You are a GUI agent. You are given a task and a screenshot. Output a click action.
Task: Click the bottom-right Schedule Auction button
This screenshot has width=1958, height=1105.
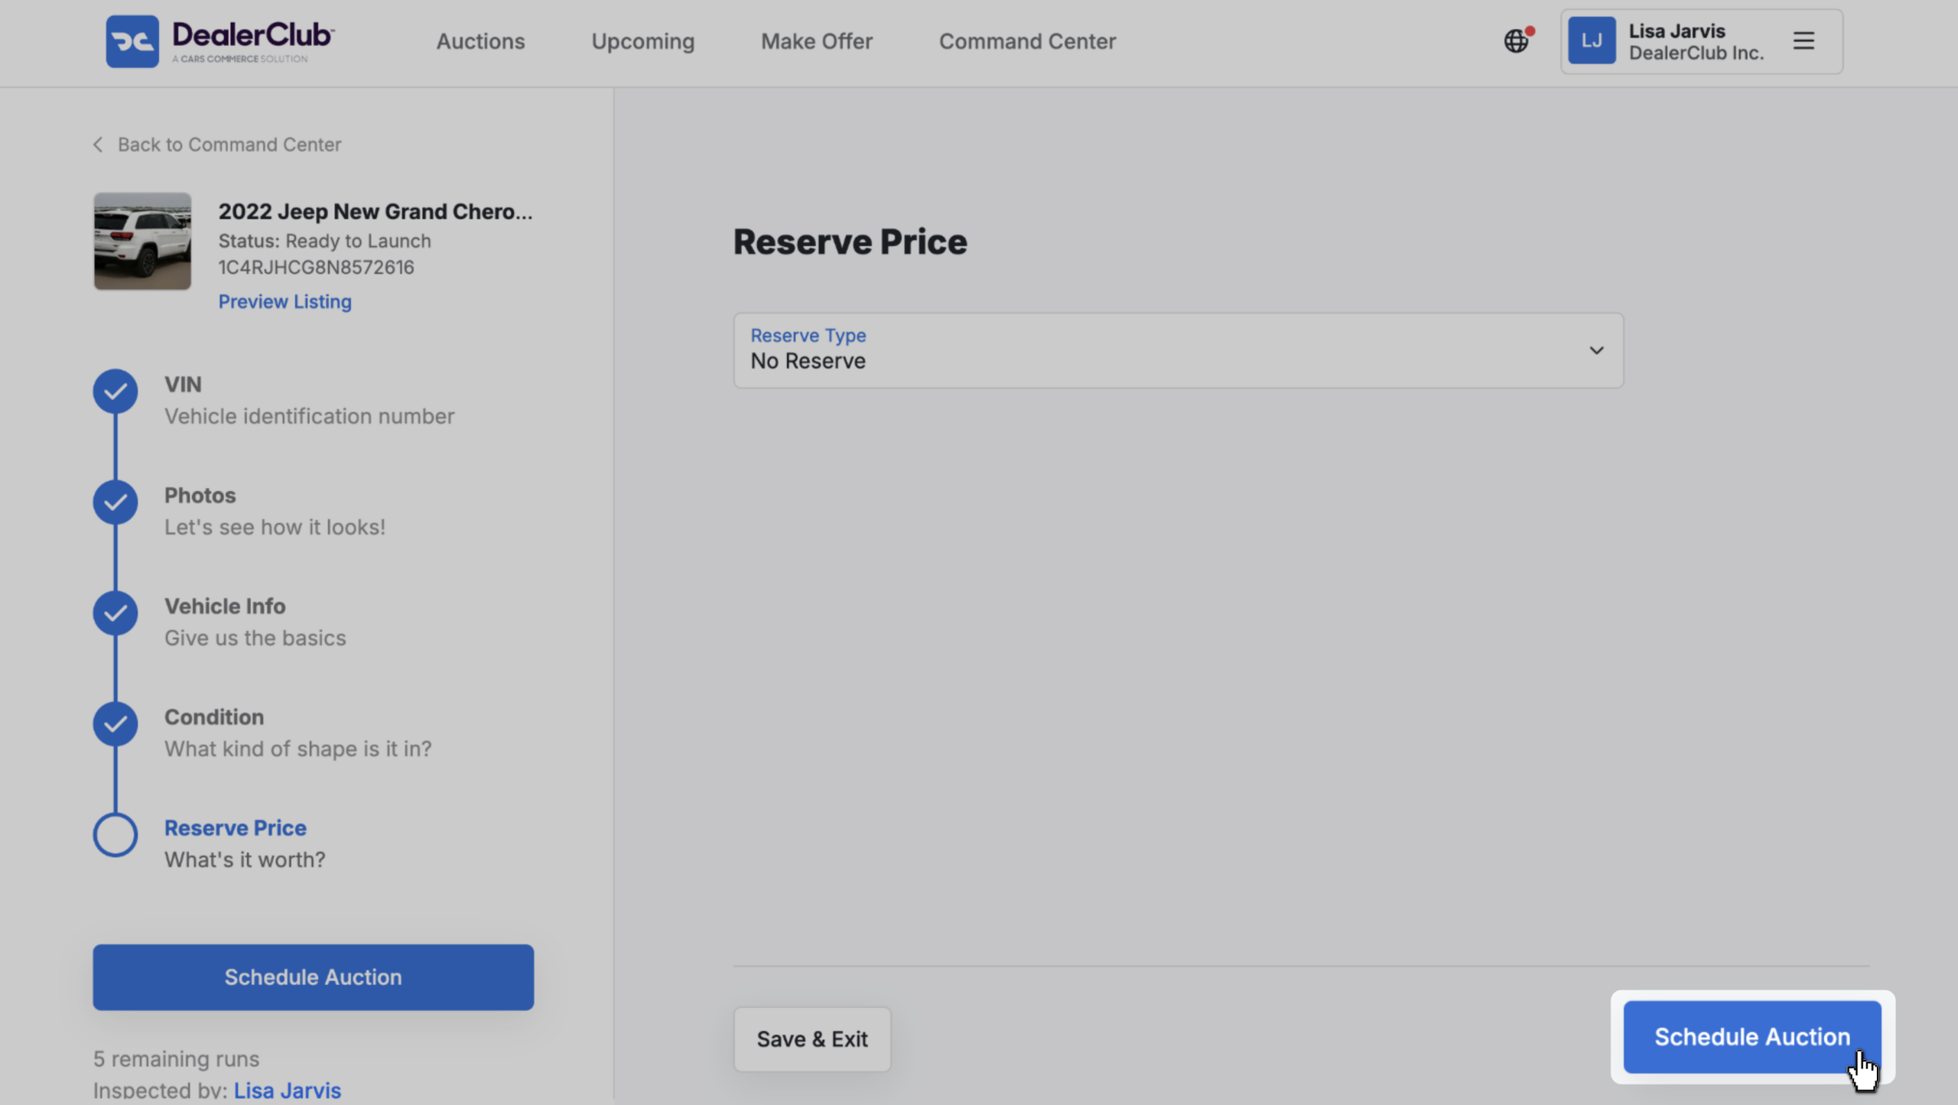click(x=1752, y=1037)
